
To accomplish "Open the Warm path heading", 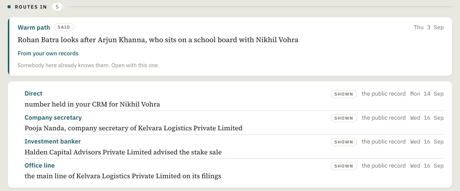I will click(x=34, y=27).
